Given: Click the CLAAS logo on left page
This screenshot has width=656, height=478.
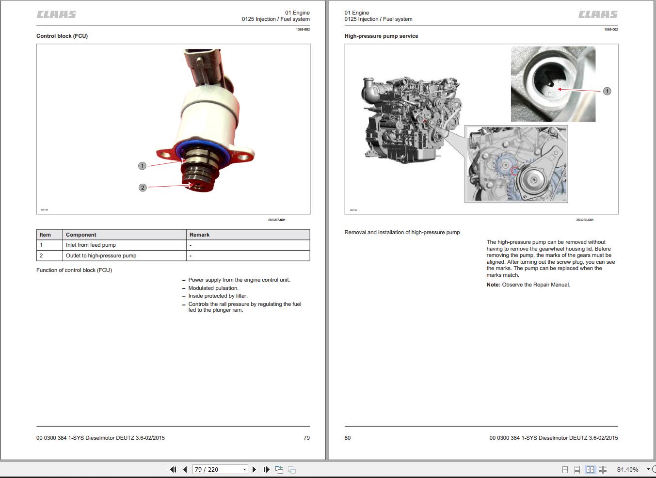Looking at the screenshot, I should coord(56,15).
